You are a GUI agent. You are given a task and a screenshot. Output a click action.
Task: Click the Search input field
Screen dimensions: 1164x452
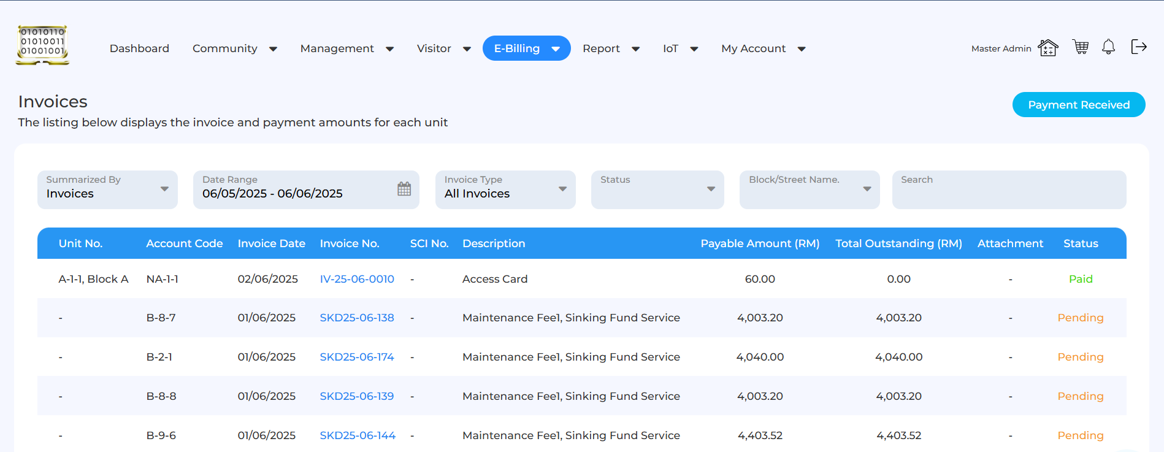pos(1009,190)
